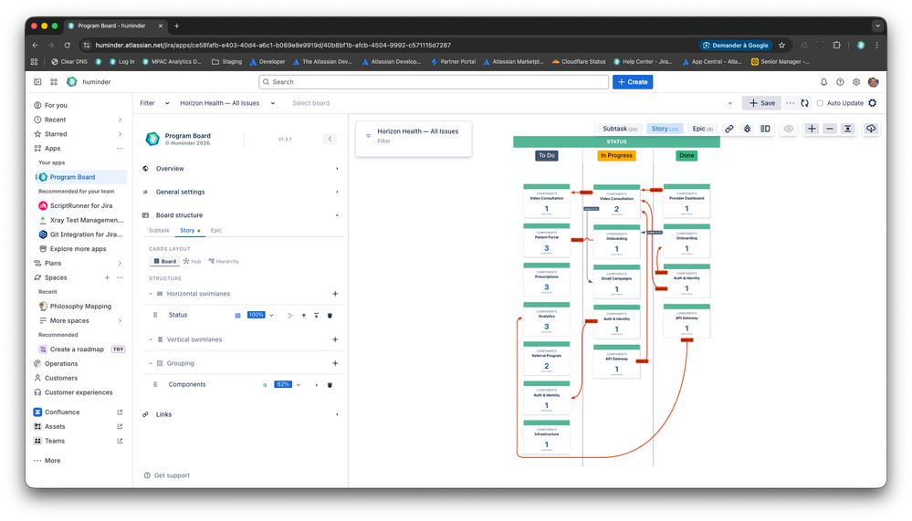
Task: Click the Status swimlane color swatch
Action: pos(237,316)
